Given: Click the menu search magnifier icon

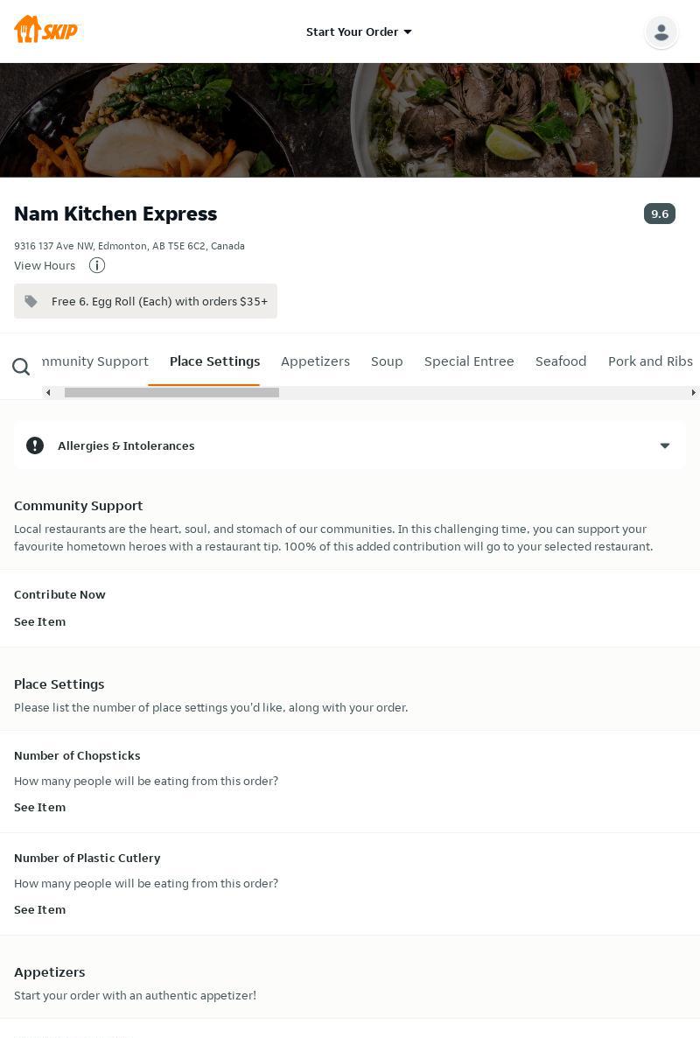Looking at the screenshot, I should click(21, 367).
